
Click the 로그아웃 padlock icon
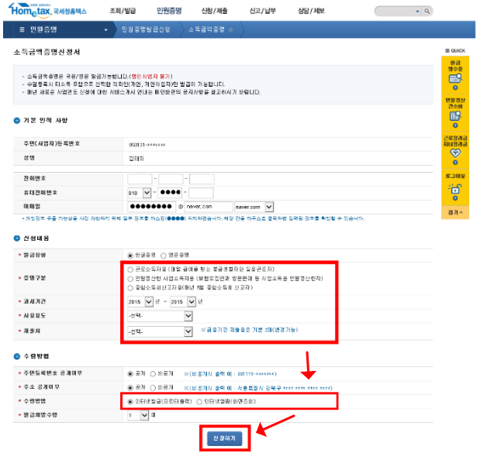[x=455, y=190]
